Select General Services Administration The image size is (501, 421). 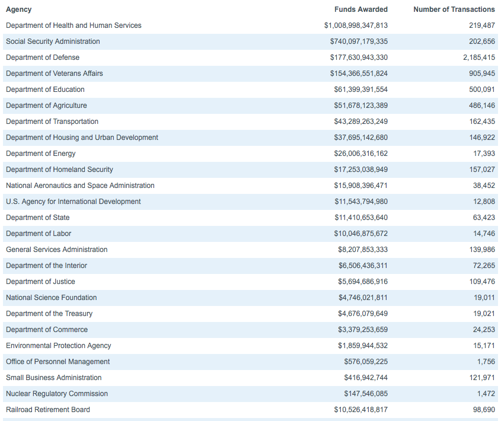(x=56, y=250)
